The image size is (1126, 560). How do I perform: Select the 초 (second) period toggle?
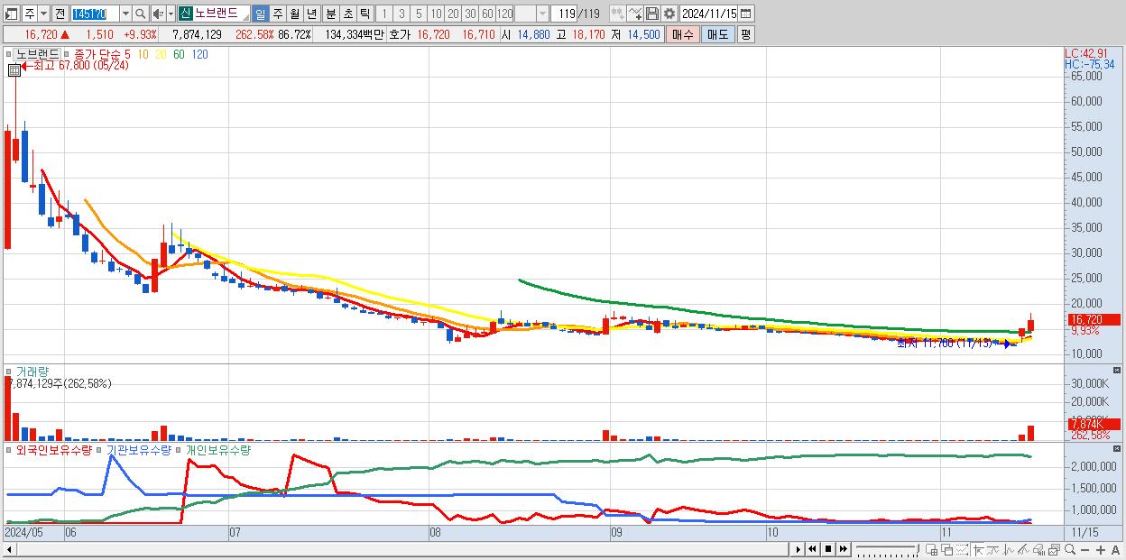click(347, 14)
